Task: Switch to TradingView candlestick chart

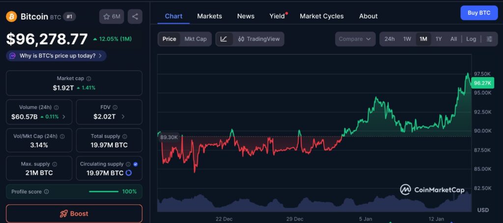Action: pos(259,39)
